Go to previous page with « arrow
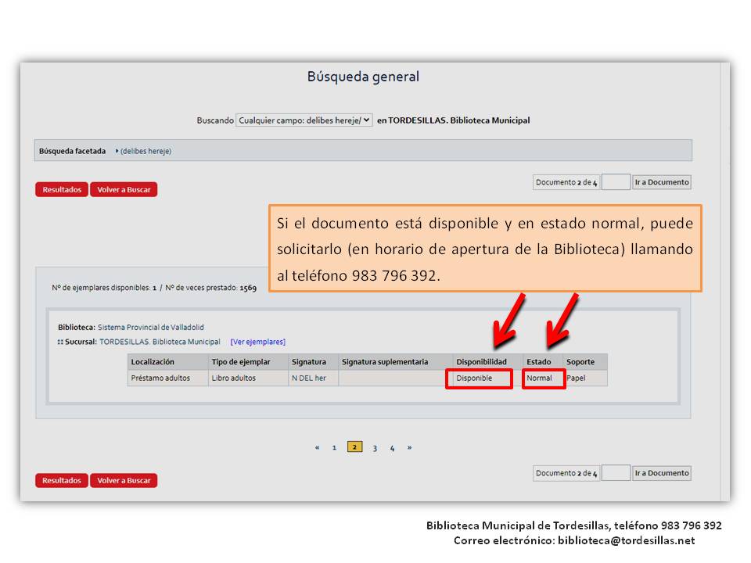The image size is (751, 563). [317, 447]
